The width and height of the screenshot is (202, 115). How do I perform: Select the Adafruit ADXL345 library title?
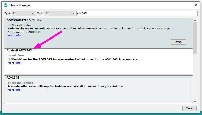click(19, 50)
